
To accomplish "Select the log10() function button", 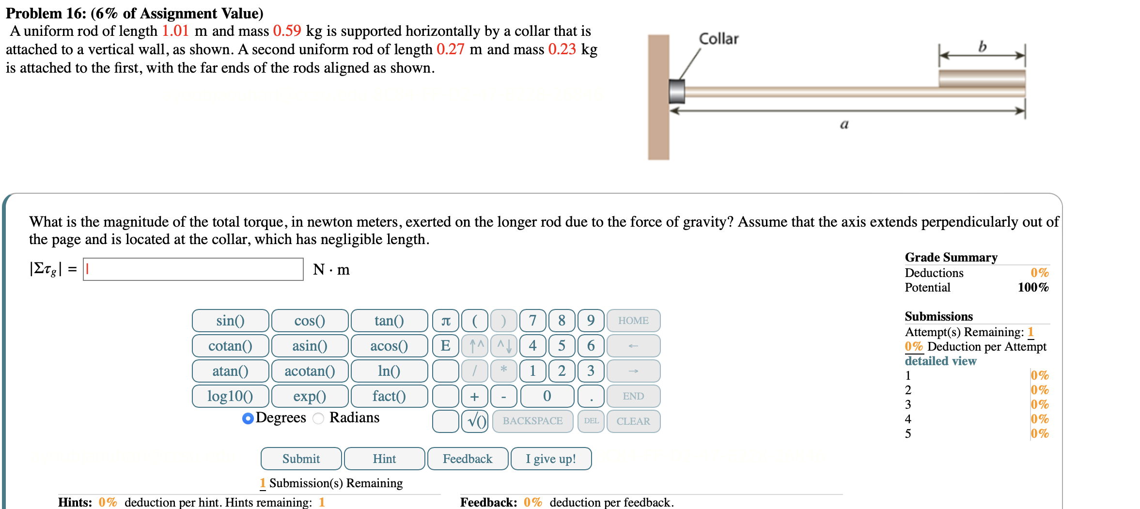I will [230, 396].
